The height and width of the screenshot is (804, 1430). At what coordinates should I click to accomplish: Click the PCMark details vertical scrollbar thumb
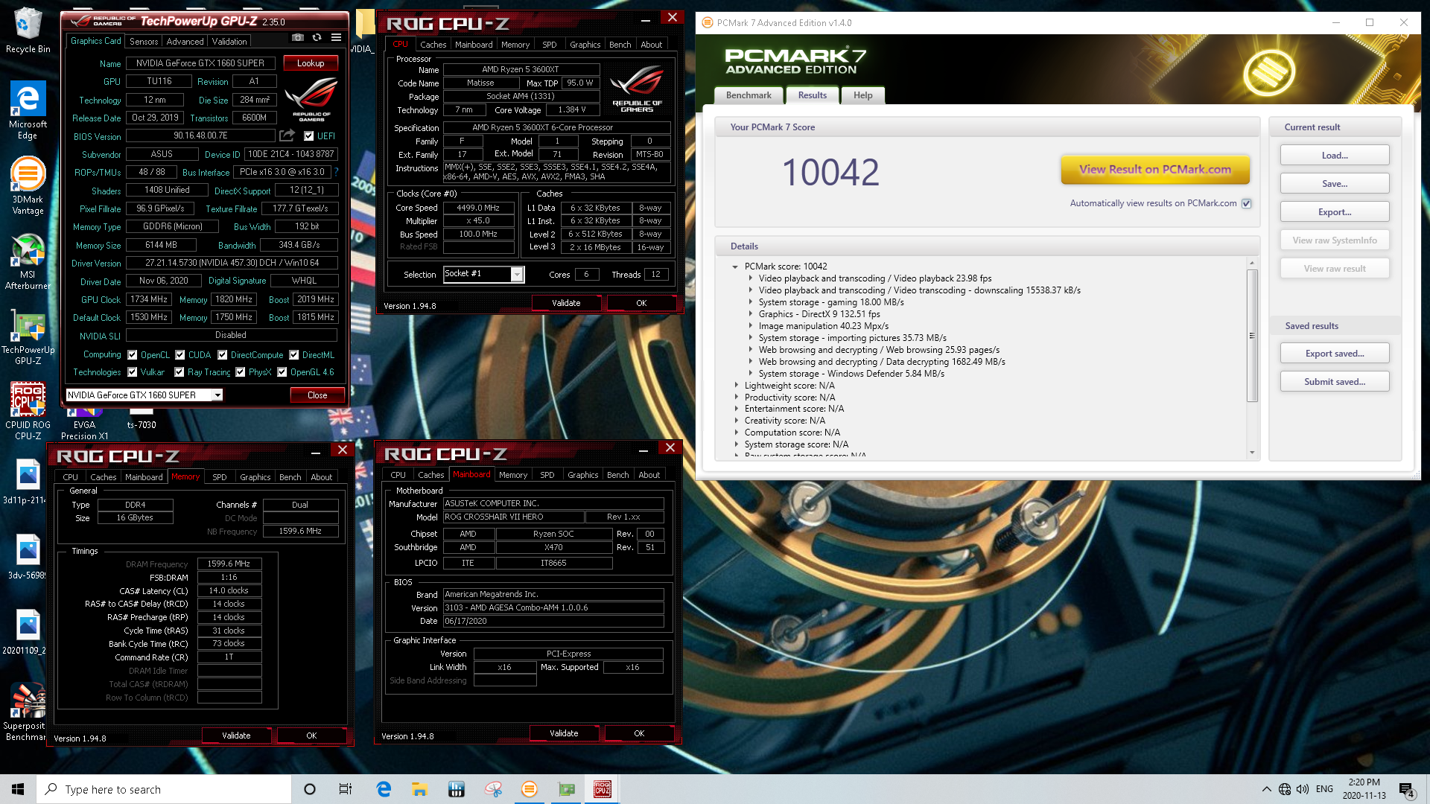1252,336
